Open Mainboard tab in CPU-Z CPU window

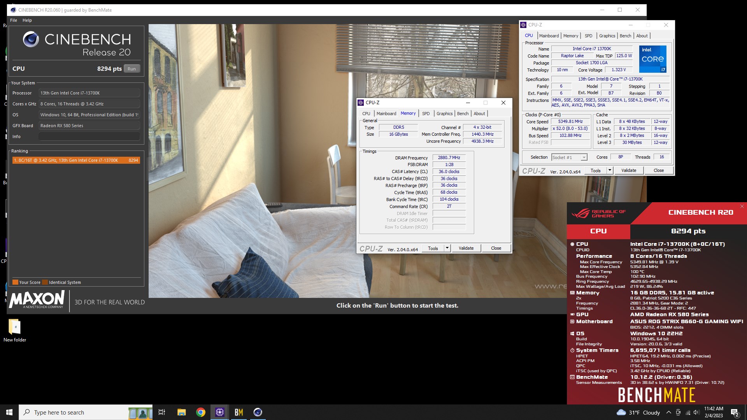pos(549,36)
